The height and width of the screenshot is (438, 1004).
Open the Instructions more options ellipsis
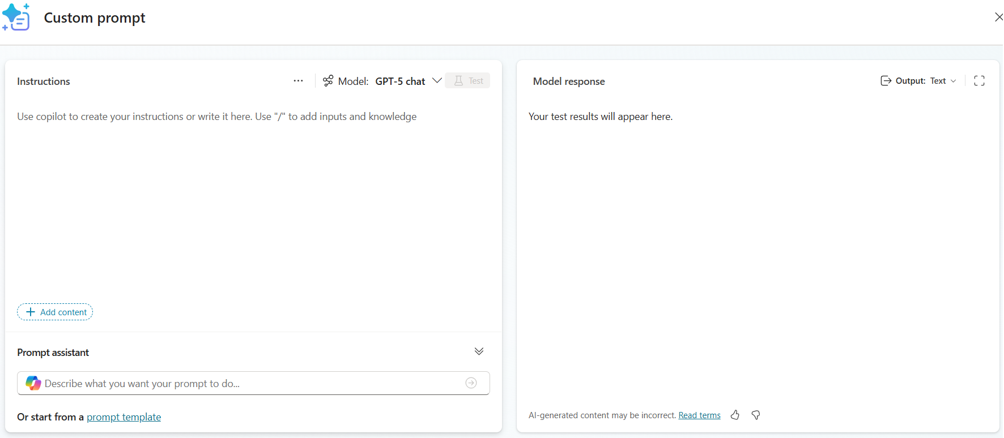(298, 81)
